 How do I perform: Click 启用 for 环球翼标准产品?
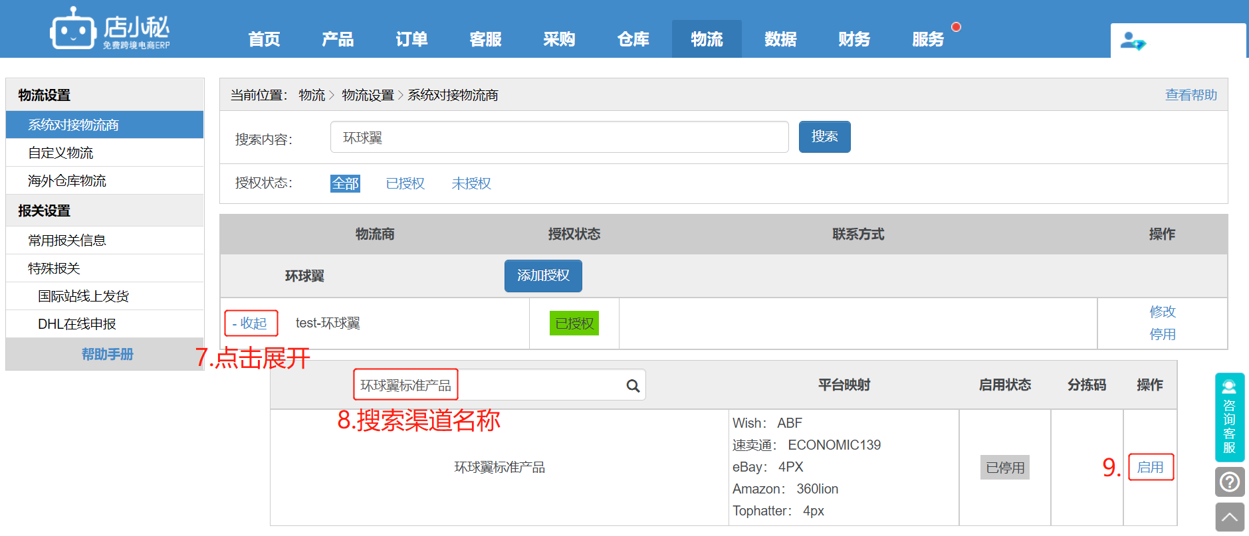[x=1151, y=467]
